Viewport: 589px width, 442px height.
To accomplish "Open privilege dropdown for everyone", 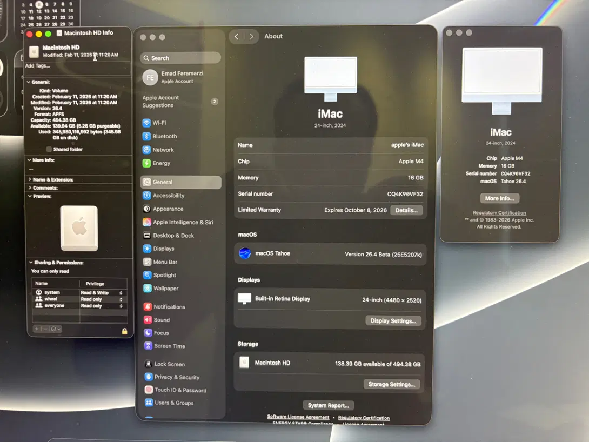I will pyautogui.click(x=121, y=306).
